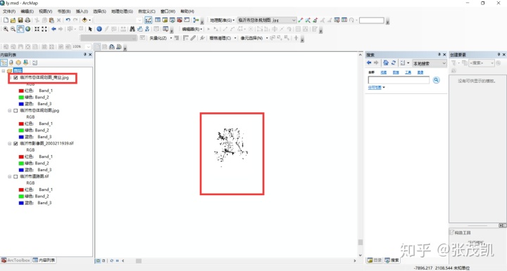Click Fixed Zoom In icon
Image resolution: width=507 pixels, height=271 pixels.
[37, 29]
